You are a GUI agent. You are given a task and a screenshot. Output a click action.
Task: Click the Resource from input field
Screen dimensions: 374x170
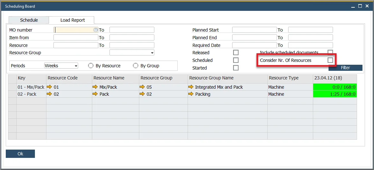(76, 45)
